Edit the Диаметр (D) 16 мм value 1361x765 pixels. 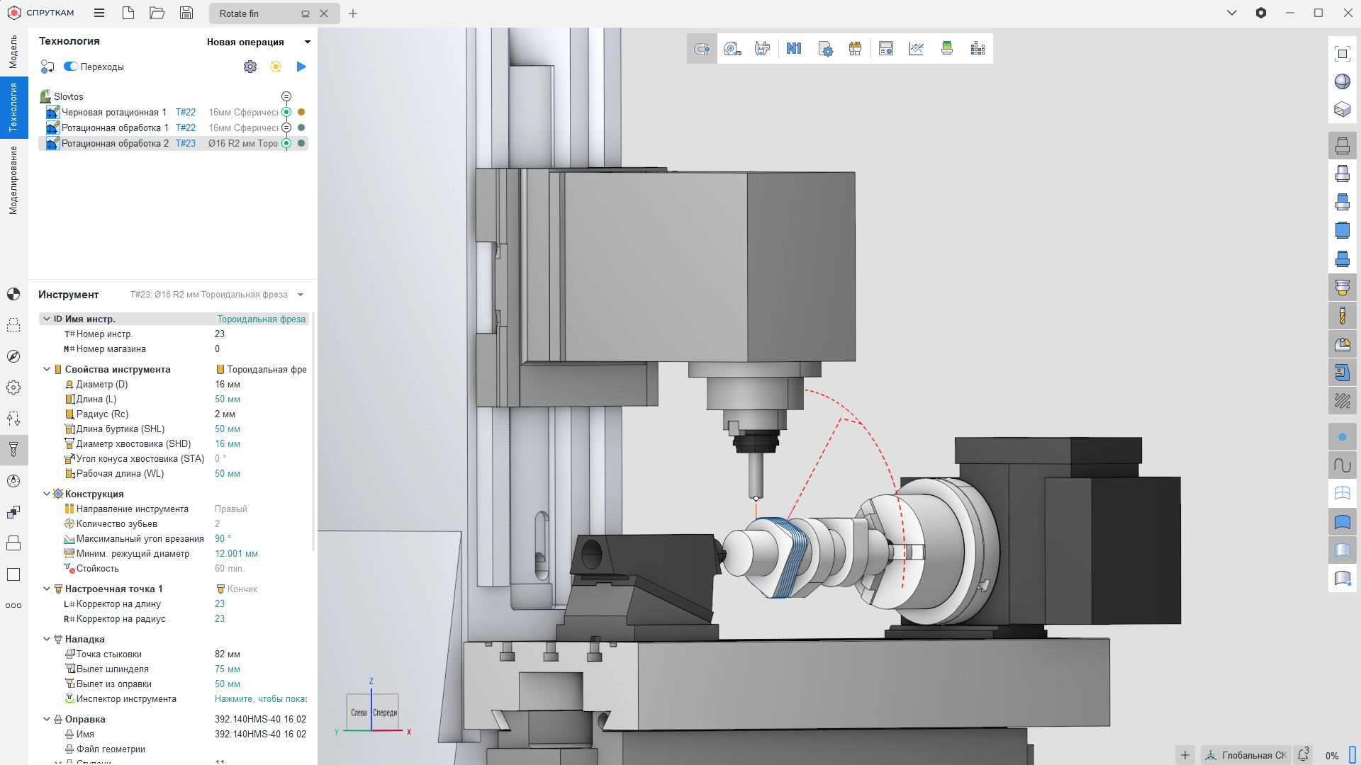[228, 385]
